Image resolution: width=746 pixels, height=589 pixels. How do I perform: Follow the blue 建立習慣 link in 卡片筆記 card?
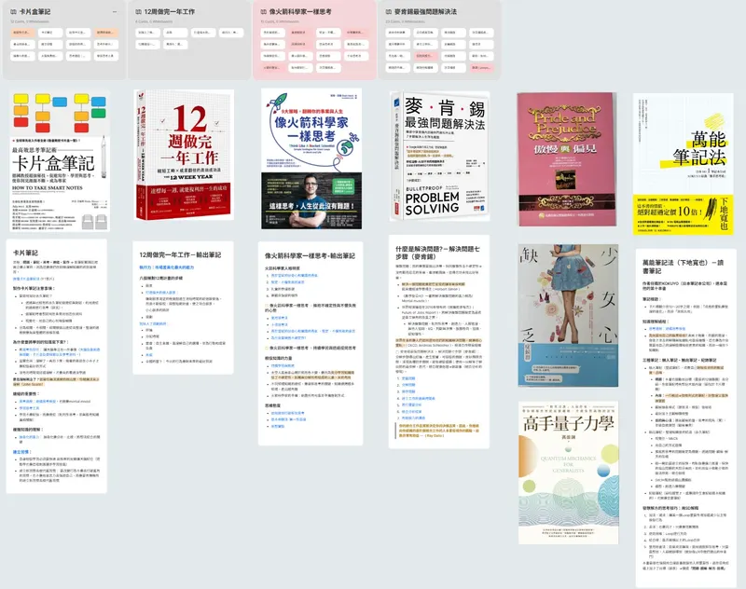click(21, 452)
